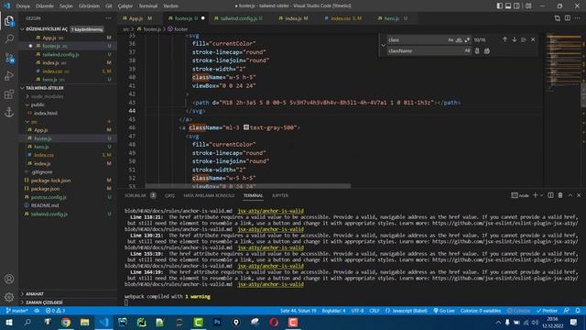
Task: Close the bottom terminal panel
Action: coord(579,195)
